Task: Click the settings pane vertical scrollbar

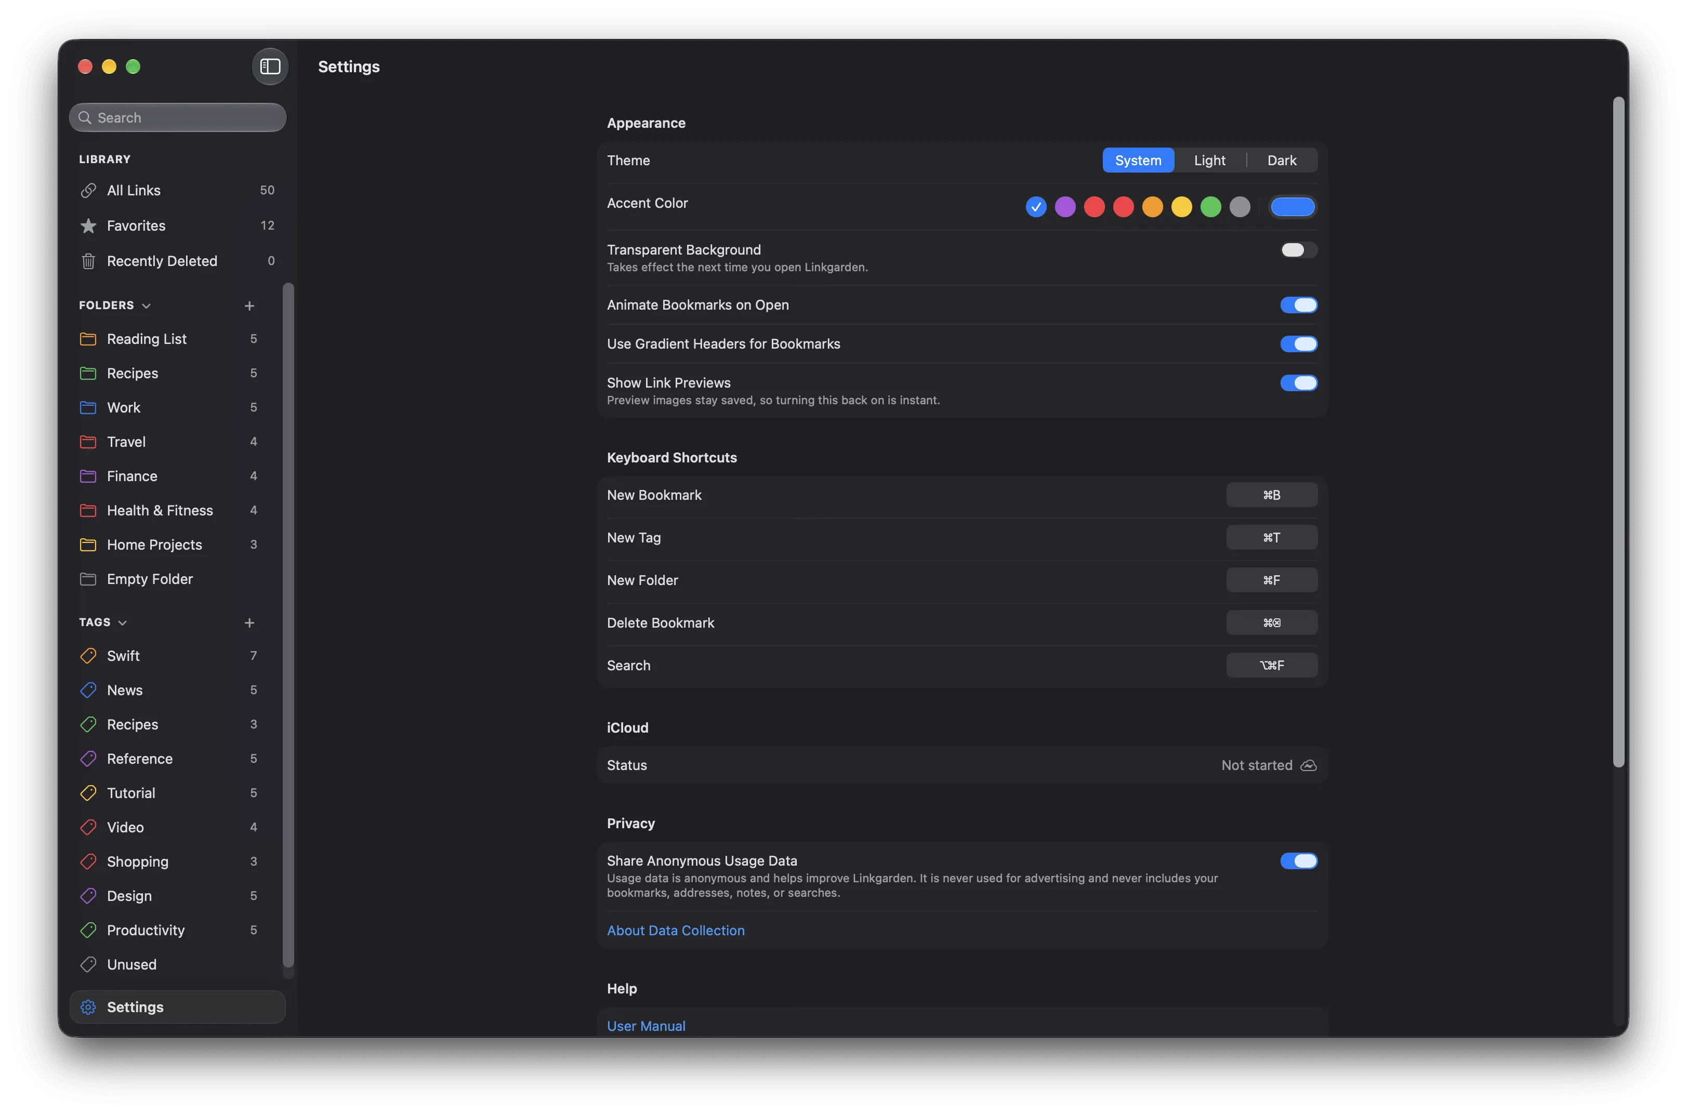Action: [1619, 432]
